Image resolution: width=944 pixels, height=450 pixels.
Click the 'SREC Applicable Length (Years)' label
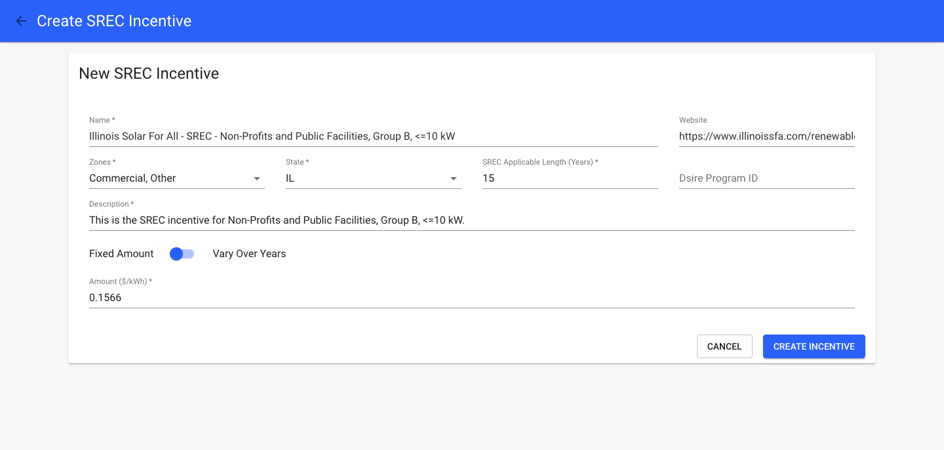coord(540,162)
